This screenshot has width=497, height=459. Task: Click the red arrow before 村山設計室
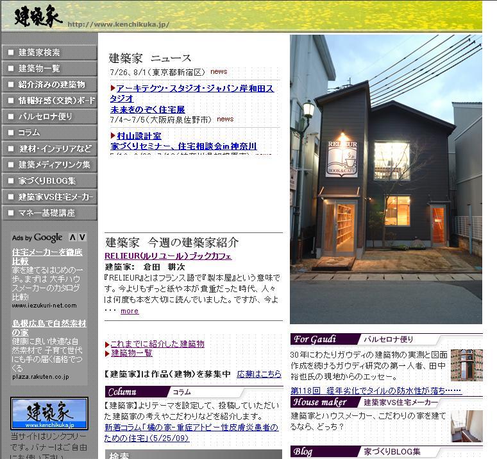(x=113, y=135)
